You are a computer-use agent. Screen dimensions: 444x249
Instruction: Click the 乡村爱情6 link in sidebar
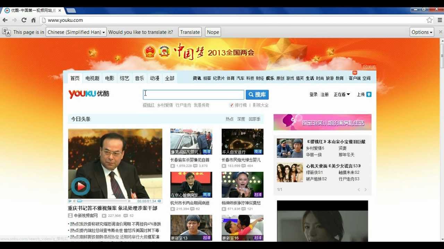point(315,148)
